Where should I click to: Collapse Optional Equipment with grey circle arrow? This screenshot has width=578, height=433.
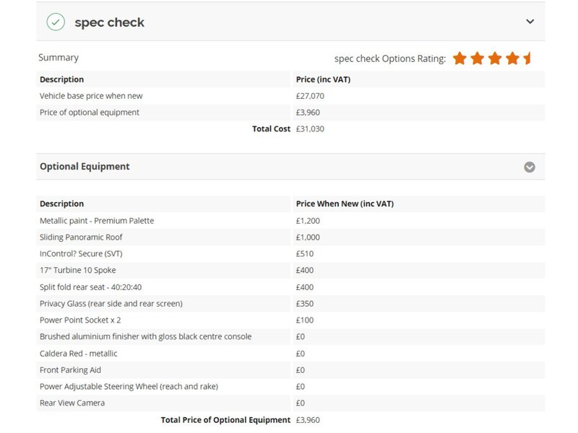(x=530, y=167)
